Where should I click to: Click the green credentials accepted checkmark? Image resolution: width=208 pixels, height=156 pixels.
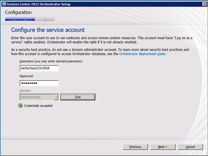click(x=21, y=106)
